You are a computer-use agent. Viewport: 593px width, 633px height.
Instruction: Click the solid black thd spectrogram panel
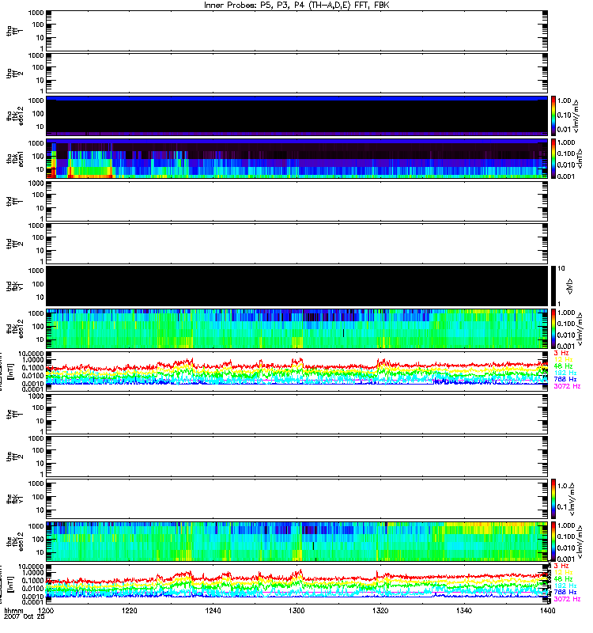pos(296,286)
